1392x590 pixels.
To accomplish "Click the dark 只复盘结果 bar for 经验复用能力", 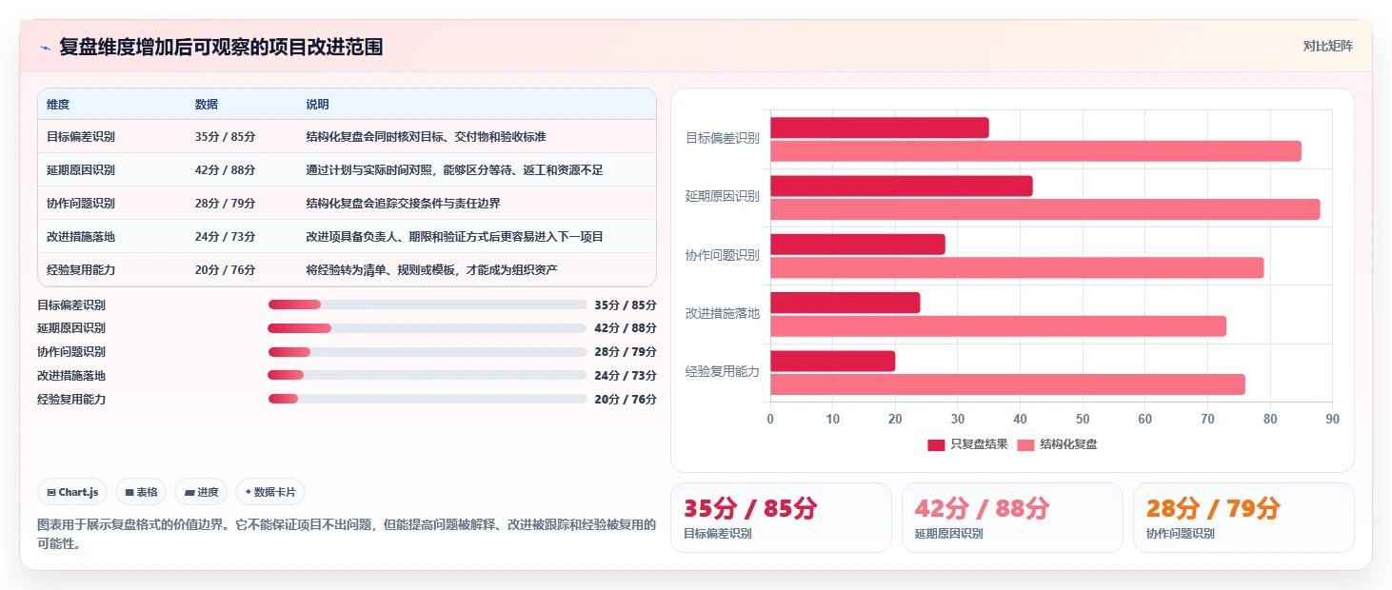I will 833,362.
